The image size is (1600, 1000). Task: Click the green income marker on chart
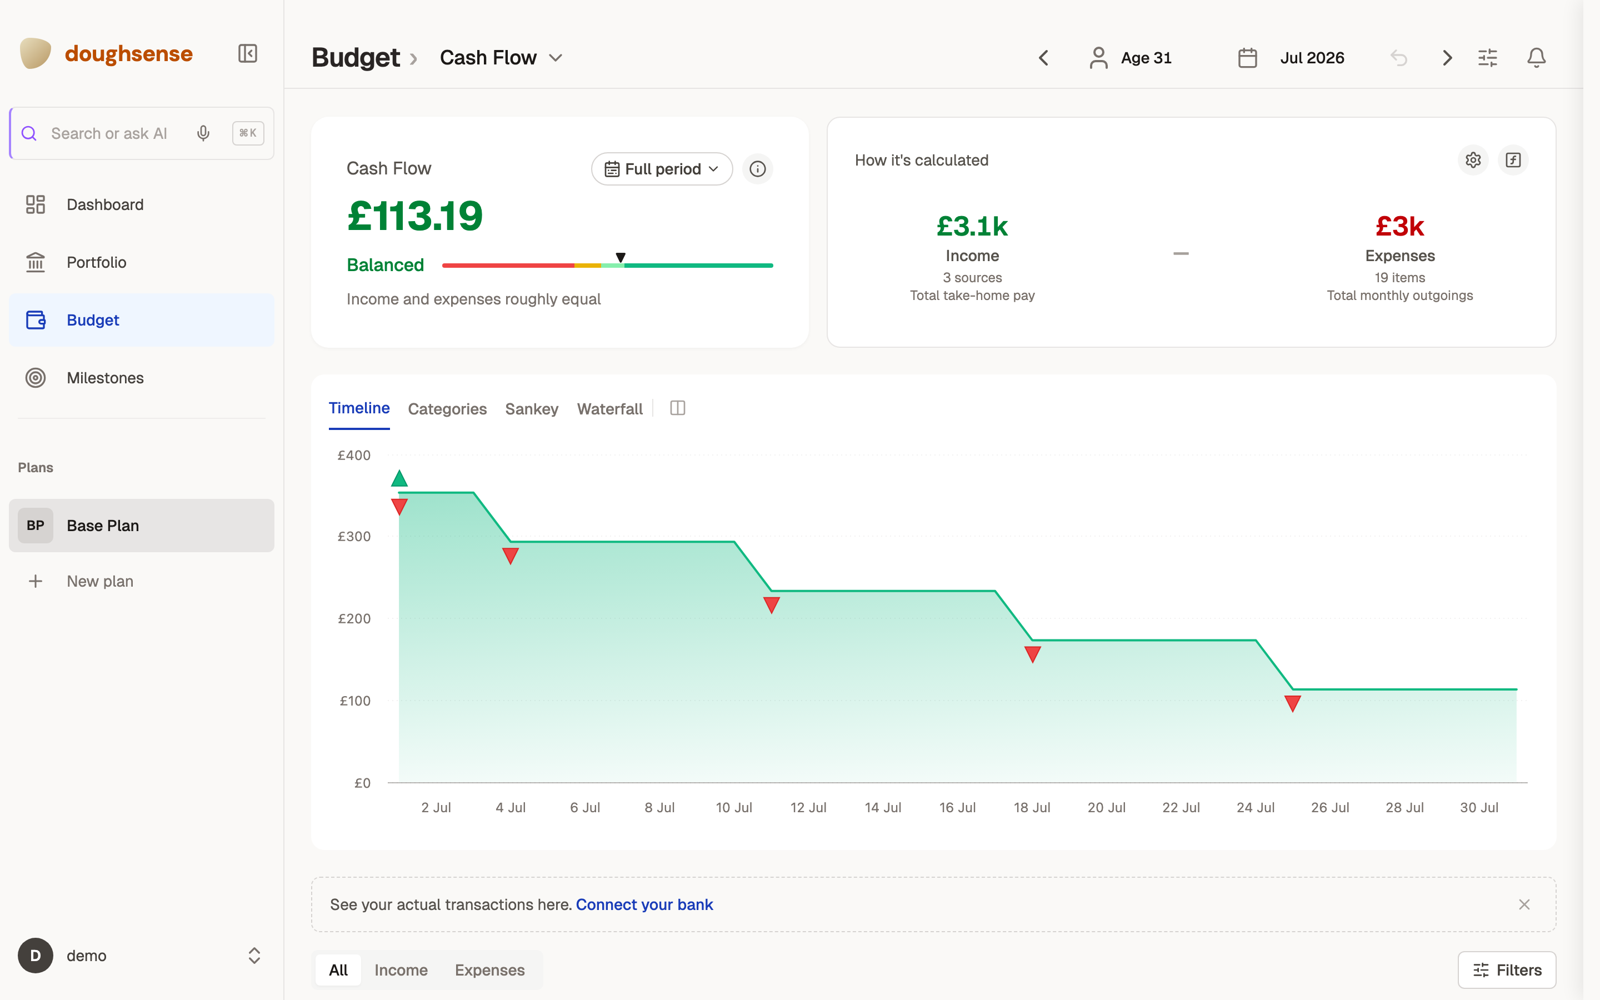[x=399, y=478]
